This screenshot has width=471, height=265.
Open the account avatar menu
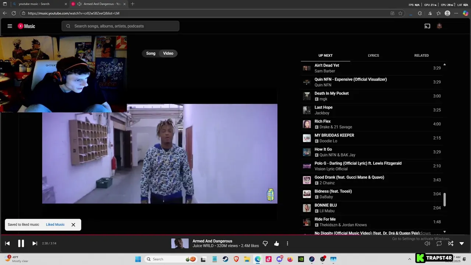click(x=439, y=26)
